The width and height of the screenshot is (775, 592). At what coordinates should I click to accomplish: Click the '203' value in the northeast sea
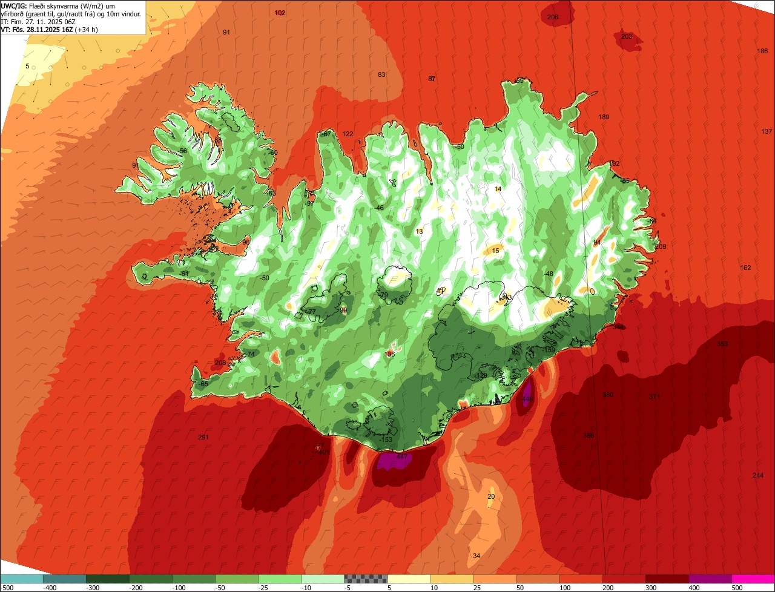click(x=627, y=36)
